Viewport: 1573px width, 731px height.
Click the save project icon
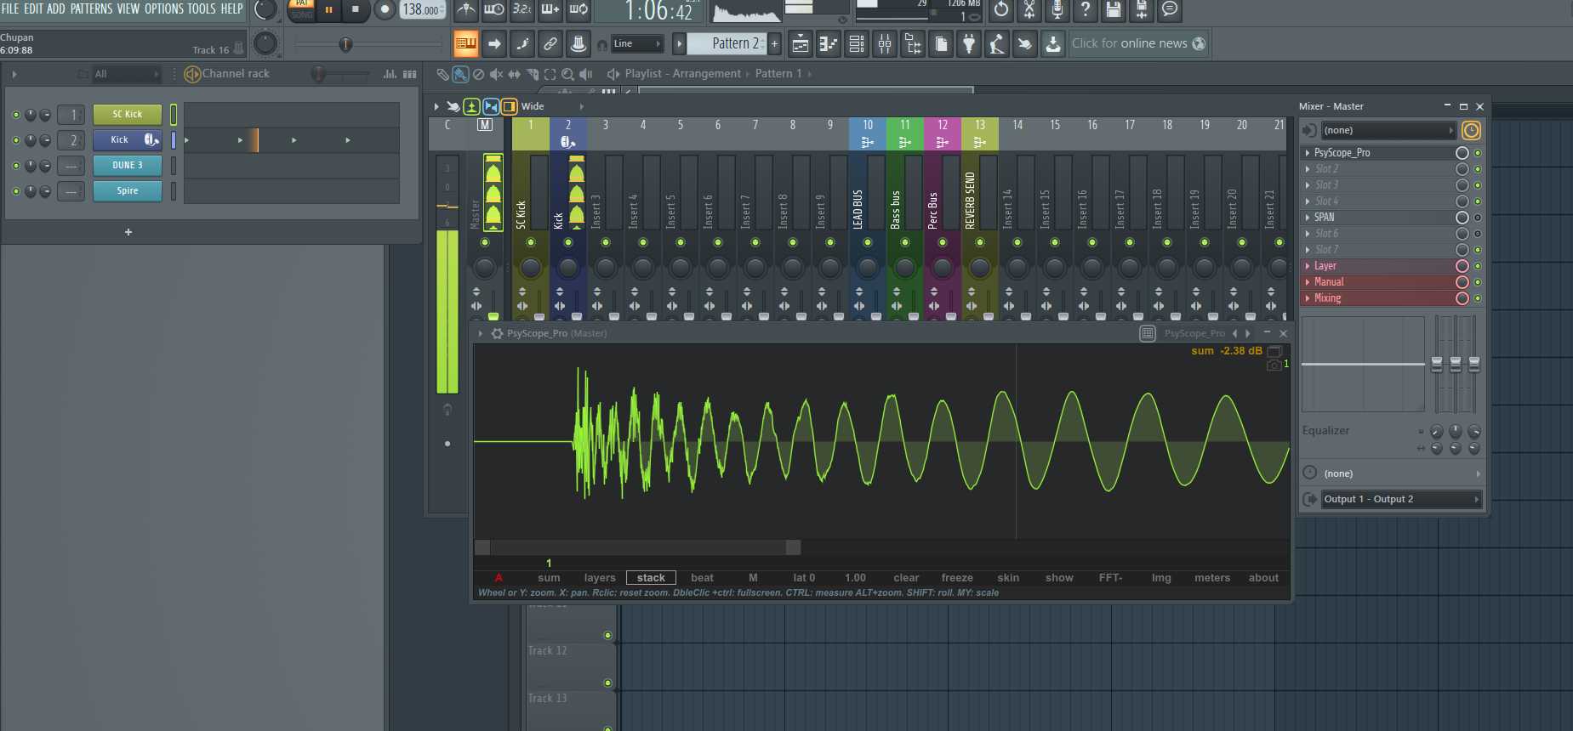1113,10
